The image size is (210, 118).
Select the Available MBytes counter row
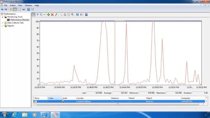pyautogui.click(x=119, y=101)
